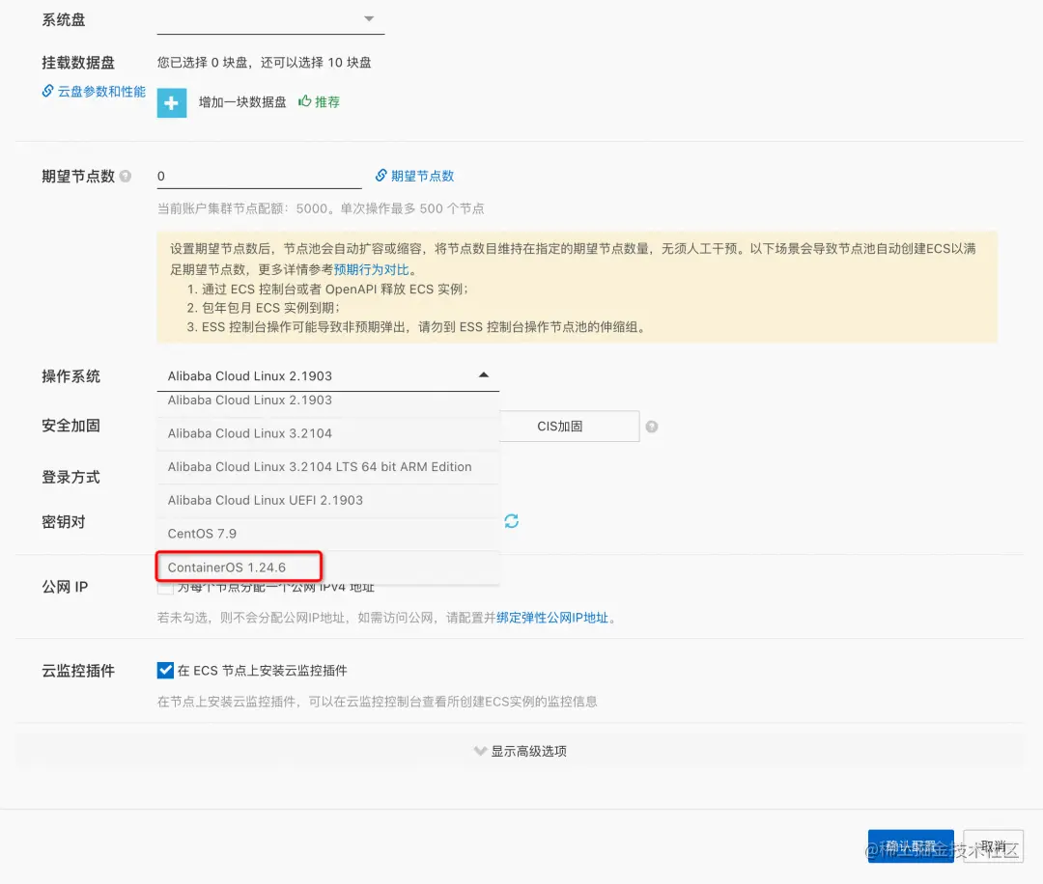1043x884 pixels.
Task: Click the green 推荐 recommend link
Action: (x=327, y=101)
